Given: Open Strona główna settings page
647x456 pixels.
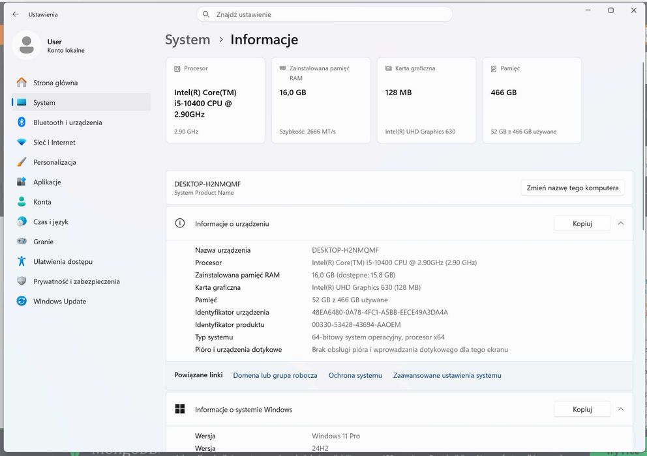Looking at the screenshot, I should click(x=82, y=83).
